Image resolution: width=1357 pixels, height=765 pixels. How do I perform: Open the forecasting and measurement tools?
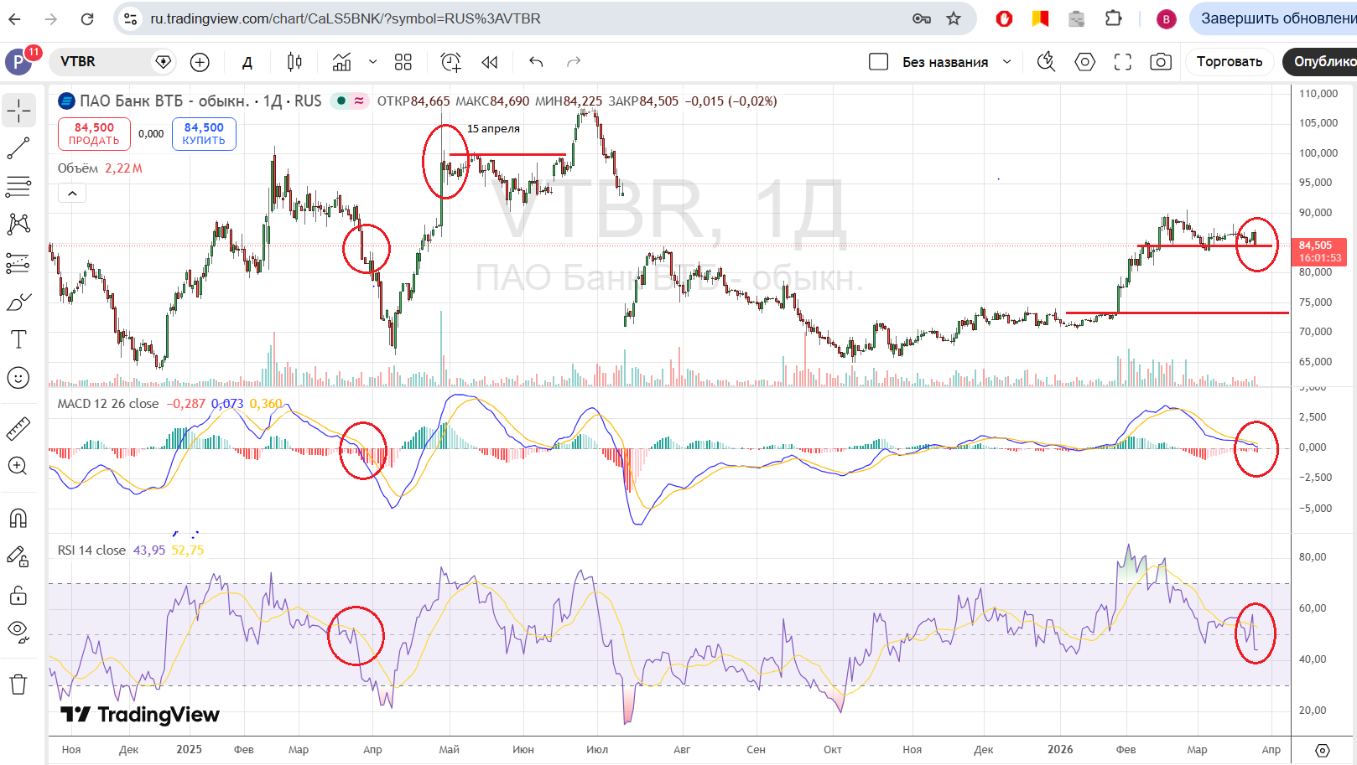(18, 263)
